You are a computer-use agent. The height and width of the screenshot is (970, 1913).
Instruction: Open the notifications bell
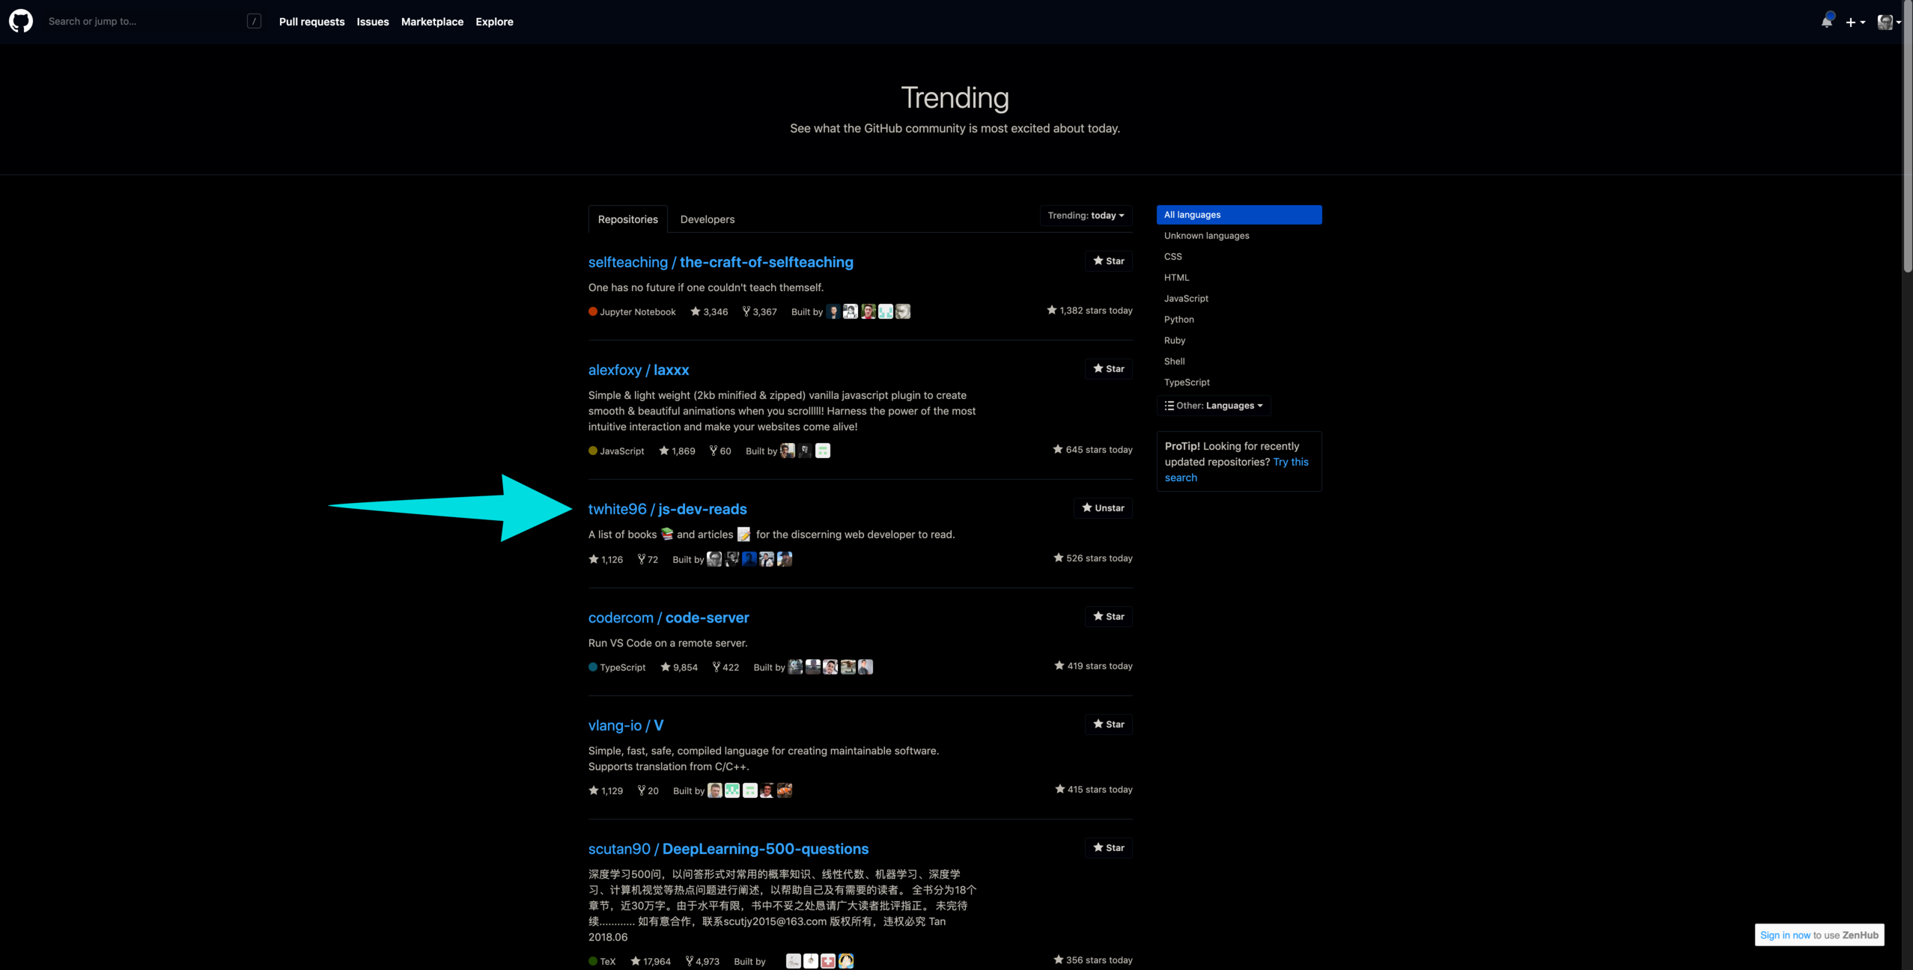tap(1826, 22)
